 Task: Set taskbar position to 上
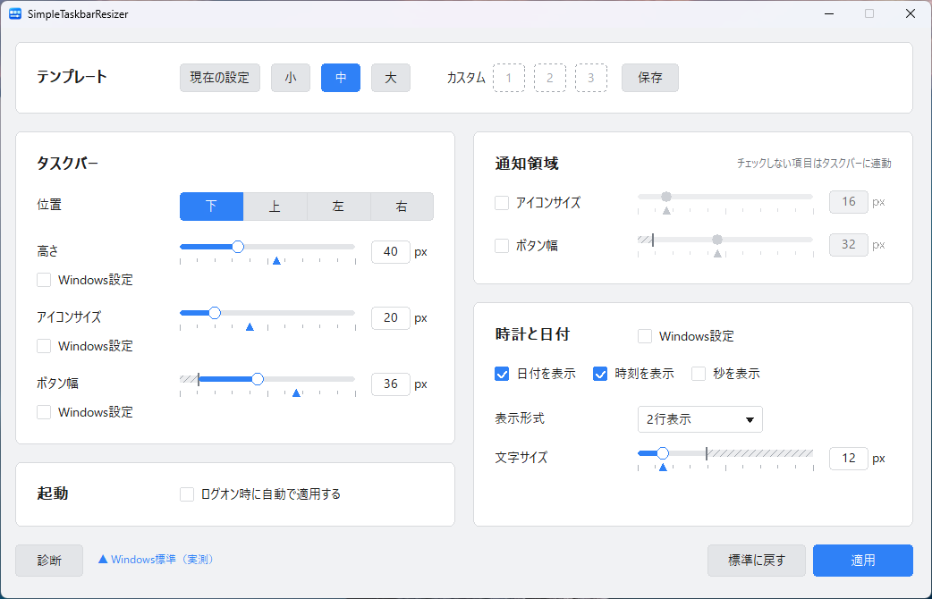tap(275, 207)
